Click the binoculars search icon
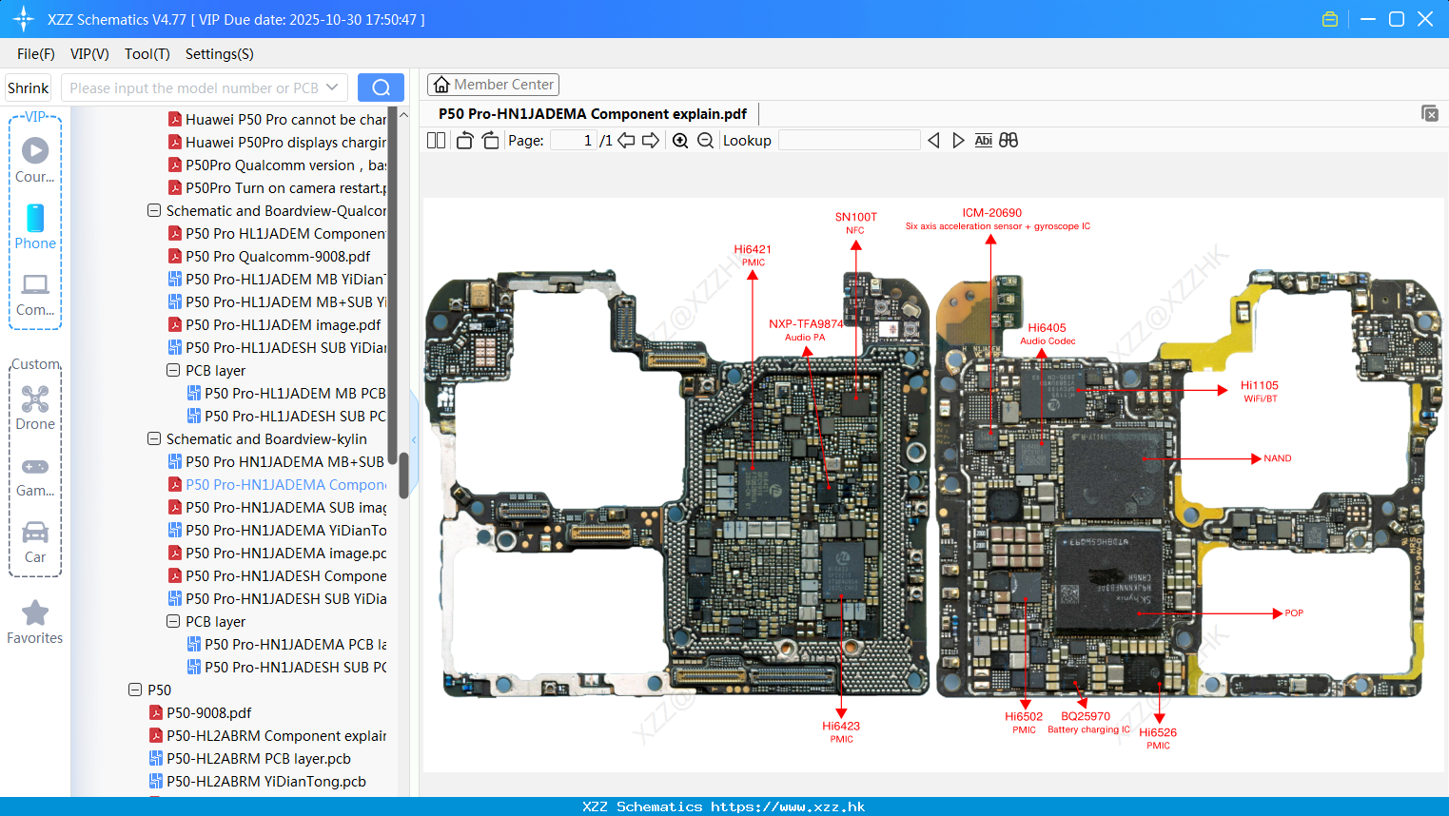 coord(1008,141)
